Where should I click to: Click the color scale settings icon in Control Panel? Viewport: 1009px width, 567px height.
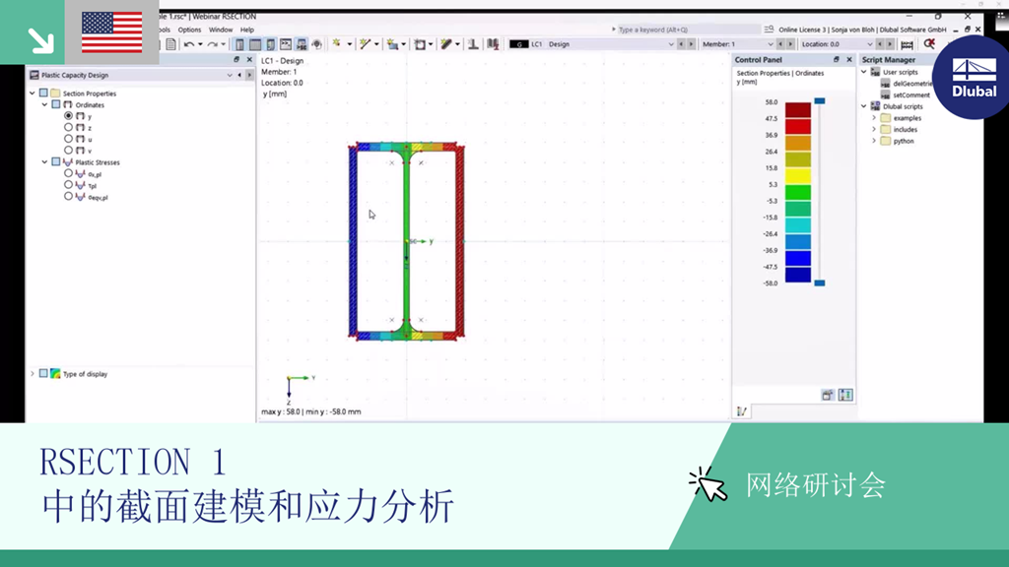click(845, 395)
